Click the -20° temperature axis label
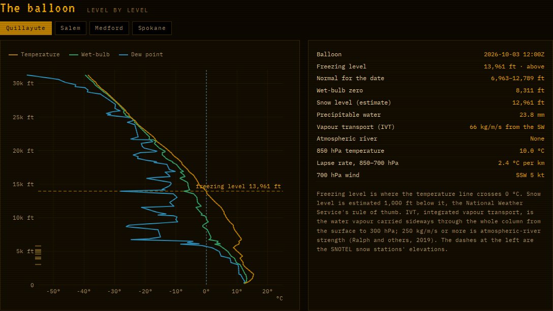 click(x=145, y=291)
